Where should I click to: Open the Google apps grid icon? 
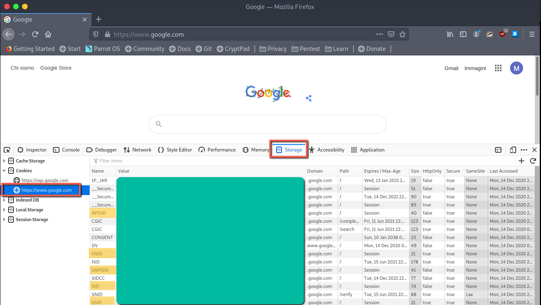[498, 68]
